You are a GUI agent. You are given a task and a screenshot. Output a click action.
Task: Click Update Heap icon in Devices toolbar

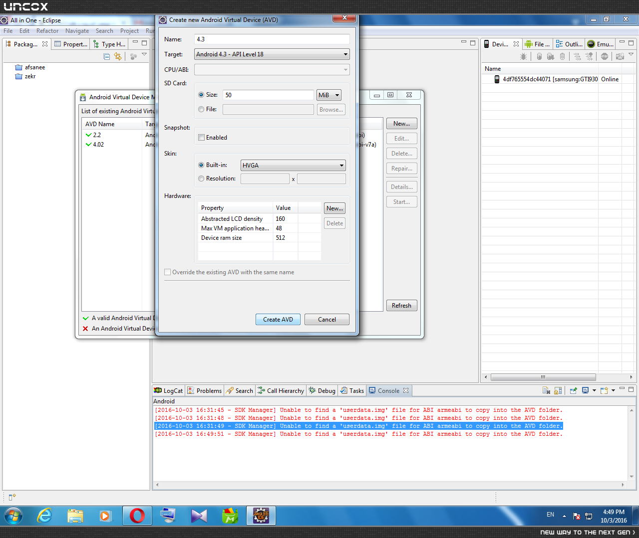(x=539, y=56)
